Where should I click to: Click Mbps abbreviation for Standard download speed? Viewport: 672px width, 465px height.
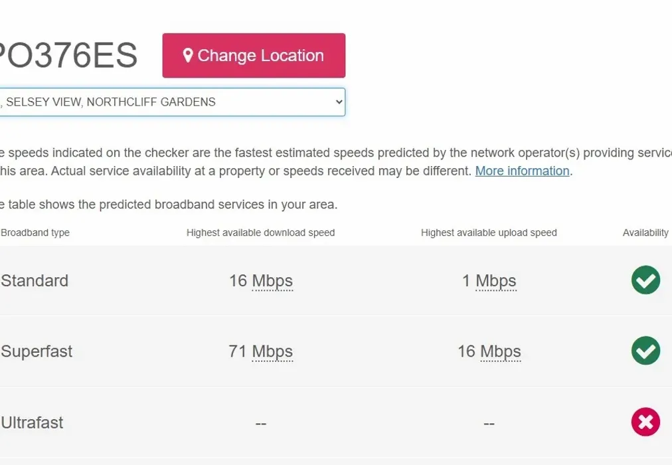point(272,281)
